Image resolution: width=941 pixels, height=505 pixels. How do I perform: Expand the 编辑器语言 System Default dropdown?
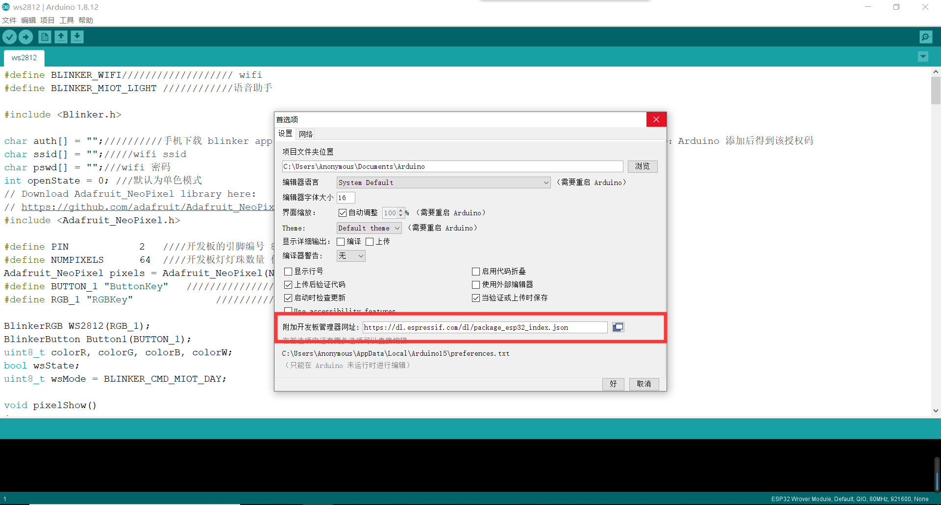point(444,183)
